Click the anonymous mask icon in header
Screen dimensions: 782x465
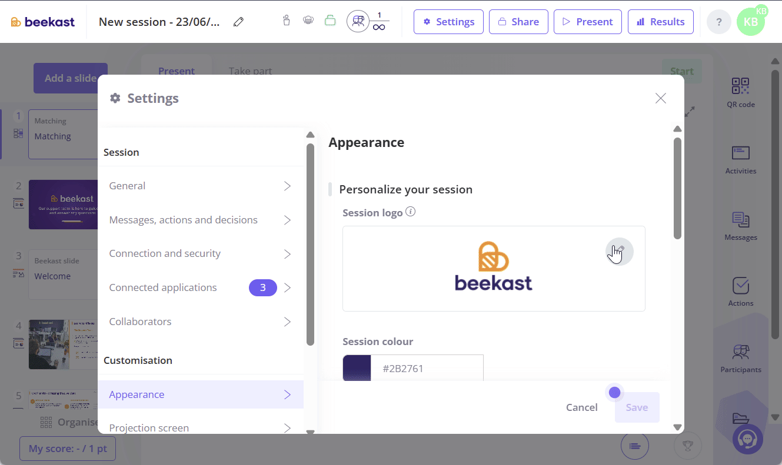coord(308,21)
